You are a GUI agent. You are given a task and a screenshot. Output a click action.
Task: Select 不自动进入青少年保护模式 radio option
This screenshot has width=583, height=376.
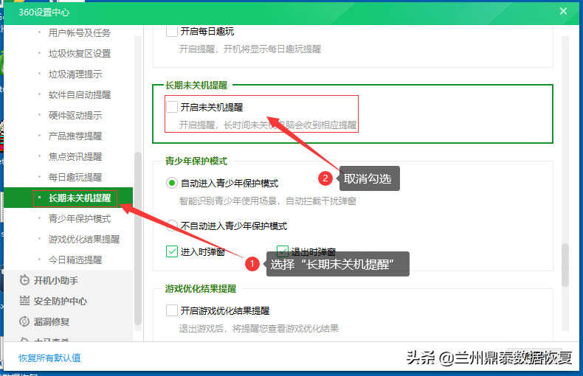[172, 226]
